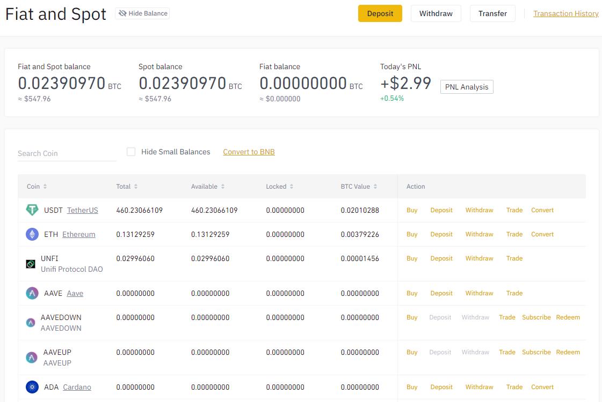Click Trade in AAVEDOWN row
Viewport: 602px width, 402px height.
(x=507, y=317)
